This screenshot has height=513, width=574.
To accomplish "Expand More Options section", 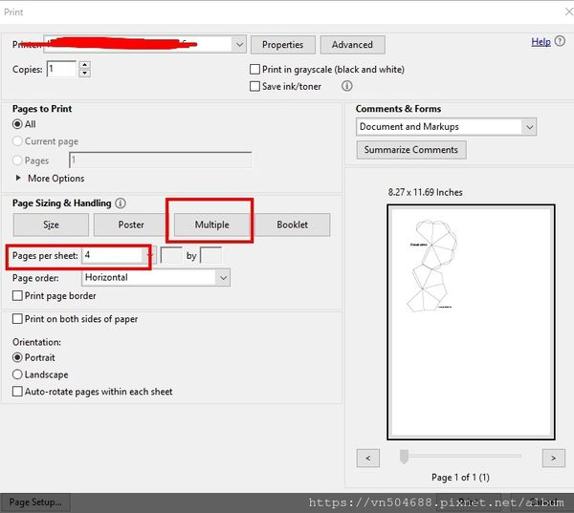I will 18,179.
